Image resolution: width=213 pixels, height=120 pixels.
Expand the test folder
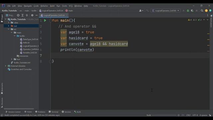(x=12, y=59)
